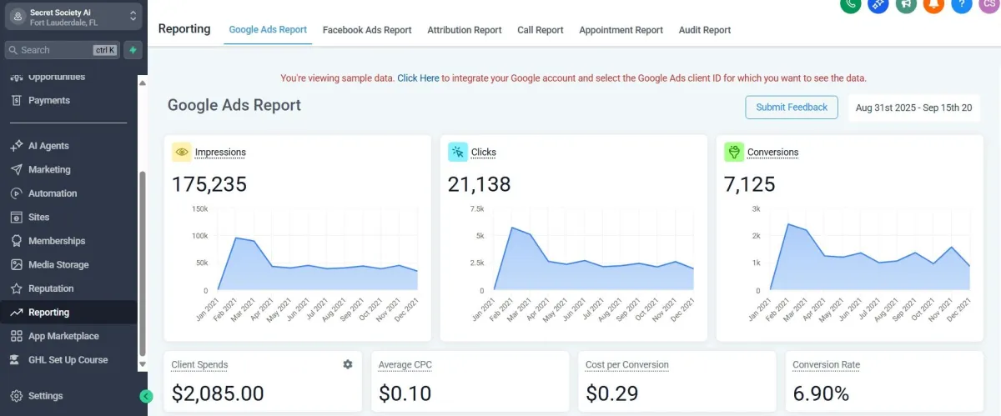Screen dimensions: 1001x416
Task: Click the $0.10 average CPC value
Action: click(405, 393)
